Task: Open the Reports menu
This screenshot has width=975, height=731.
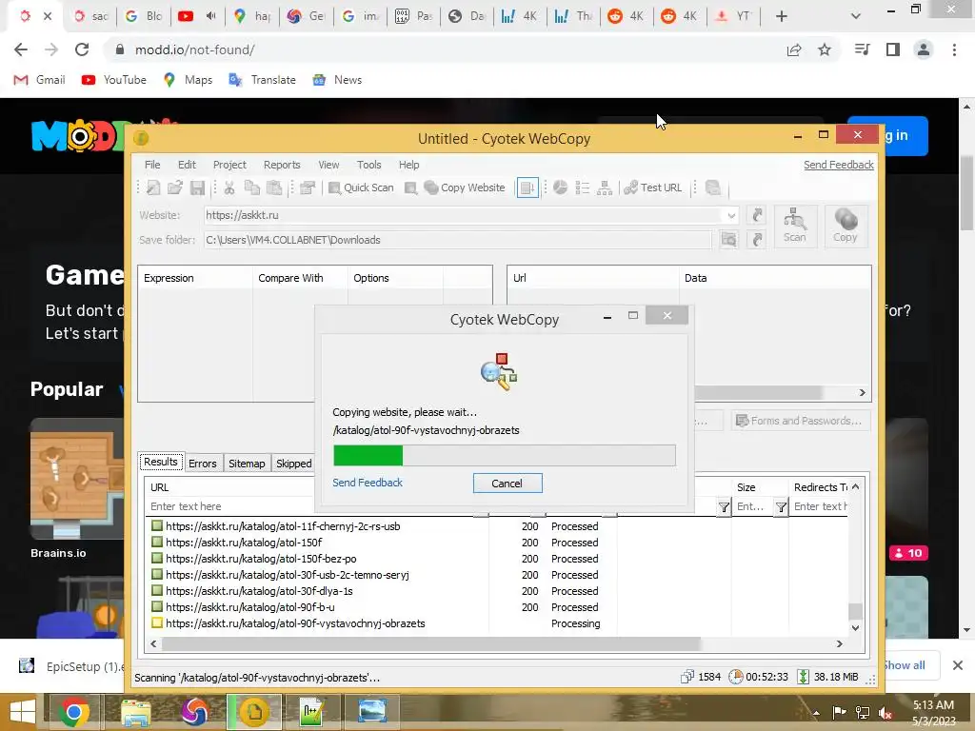Action: [282, 165]
